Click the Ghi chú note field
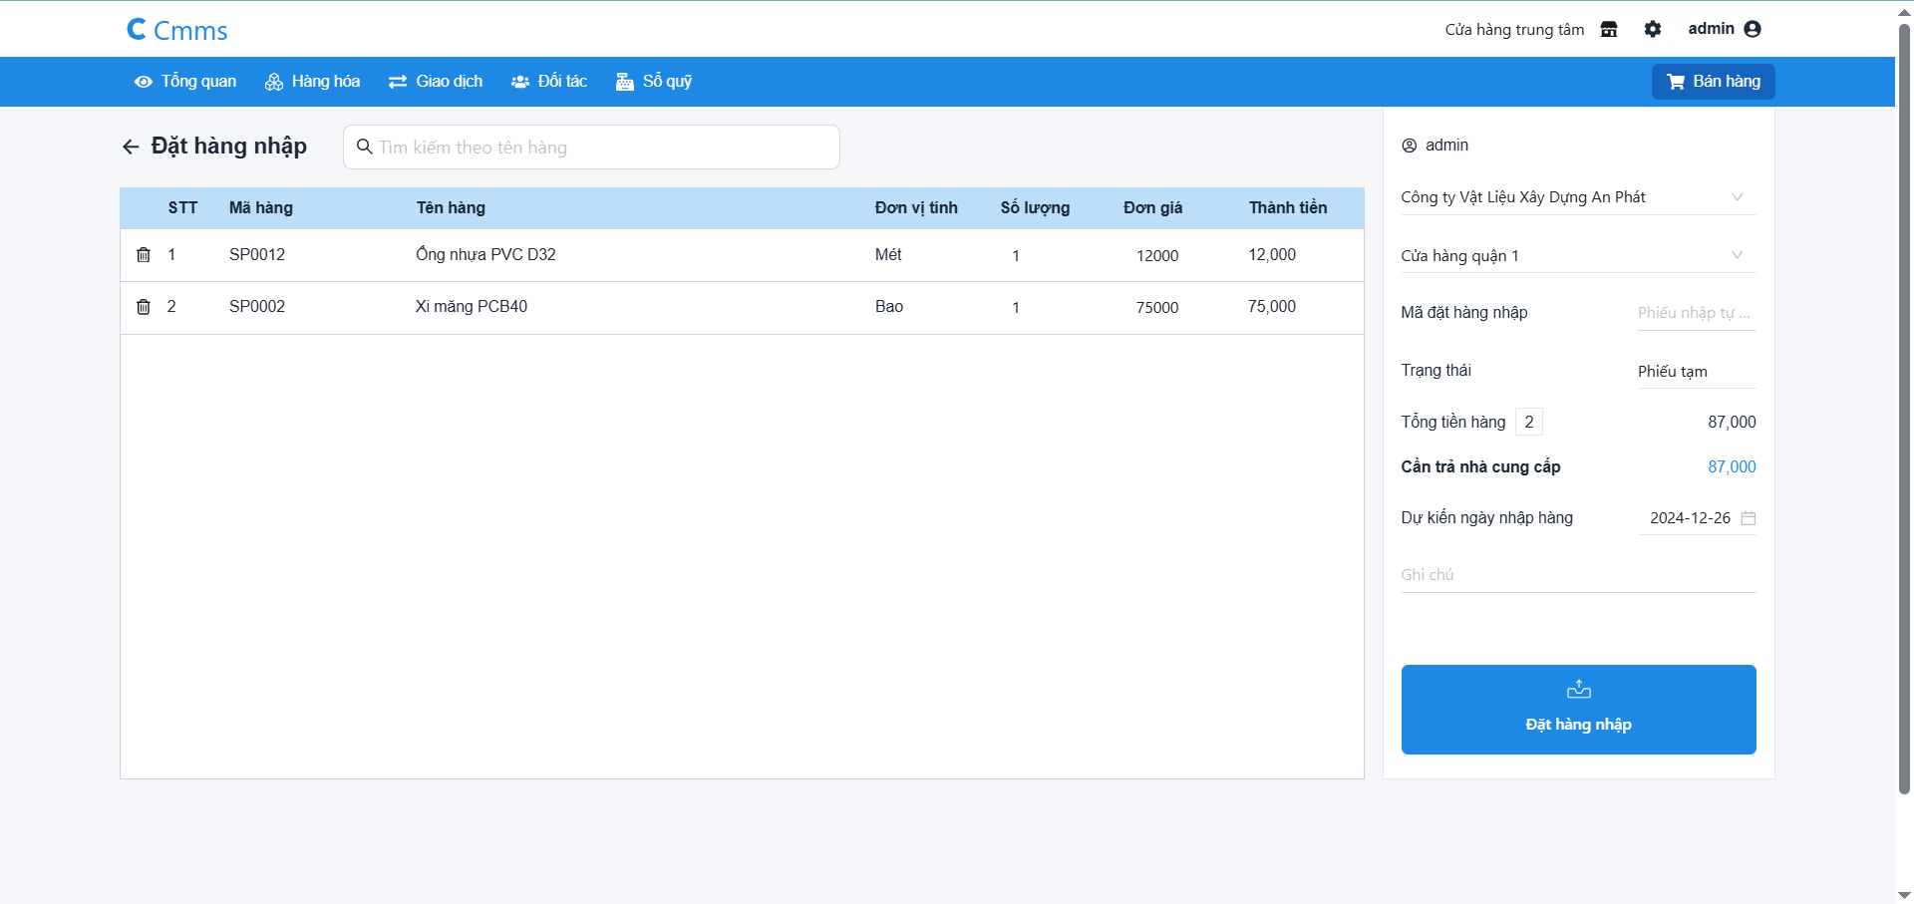Image resolution: width=1914 pixels, height=904 pixels. [1579, 575]
